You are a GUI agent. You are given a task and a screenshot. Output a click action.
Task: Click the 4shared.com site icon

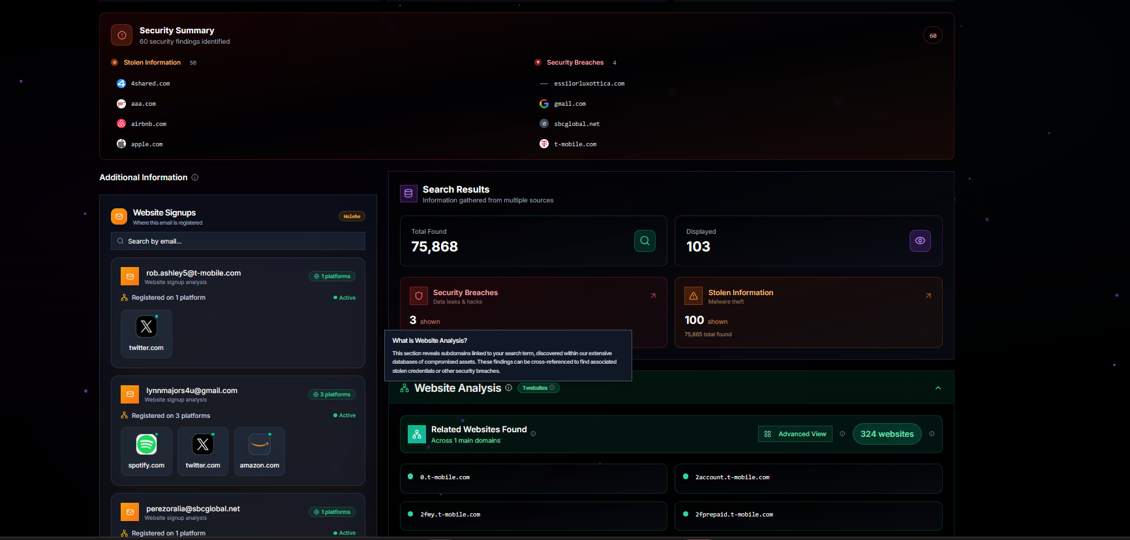(121, 84)
